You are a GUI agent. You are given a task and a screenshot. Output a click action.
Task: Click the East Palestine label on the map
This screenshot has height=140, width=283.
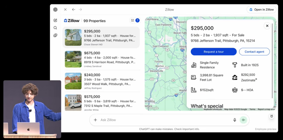click(163, 24)
